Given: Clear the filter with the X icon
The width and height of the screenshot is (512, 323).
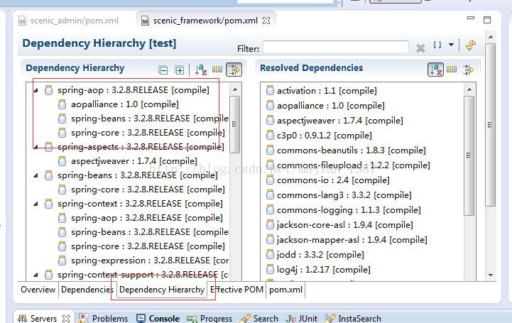Looking at the screenshot, I should [x=420, y=48].
